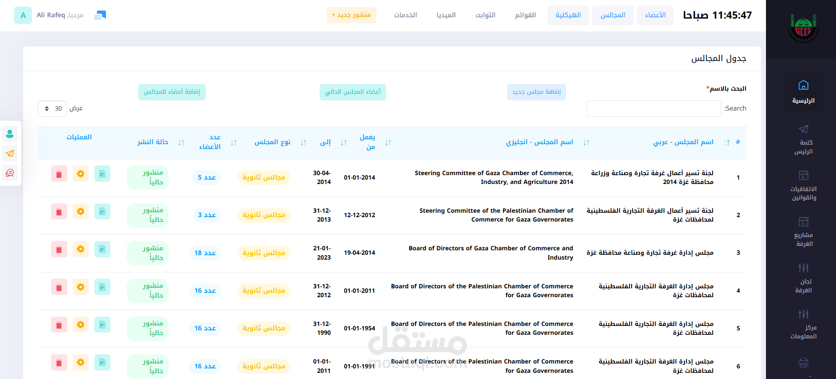This screenshot has width=836, height=379.
Task: Open the document icon for council row 5
Action: coord(102,325)
